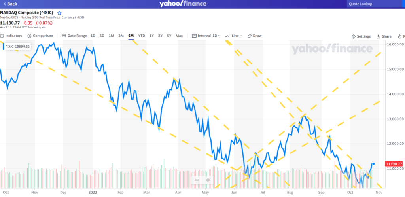This screenshot has height=197, width=405.
Task: Select the 1D range
Action: 93,36
